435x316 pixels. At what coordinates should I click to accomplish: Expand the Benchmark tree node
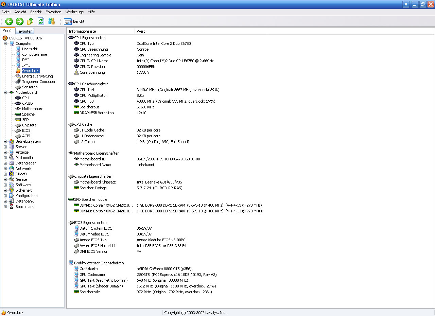tap(5, 207)
